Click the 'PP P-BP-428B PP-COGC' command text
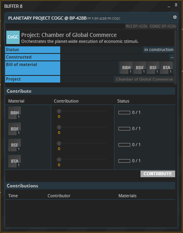The width and height of the screenshot is (183, 233). pos(104,18)
